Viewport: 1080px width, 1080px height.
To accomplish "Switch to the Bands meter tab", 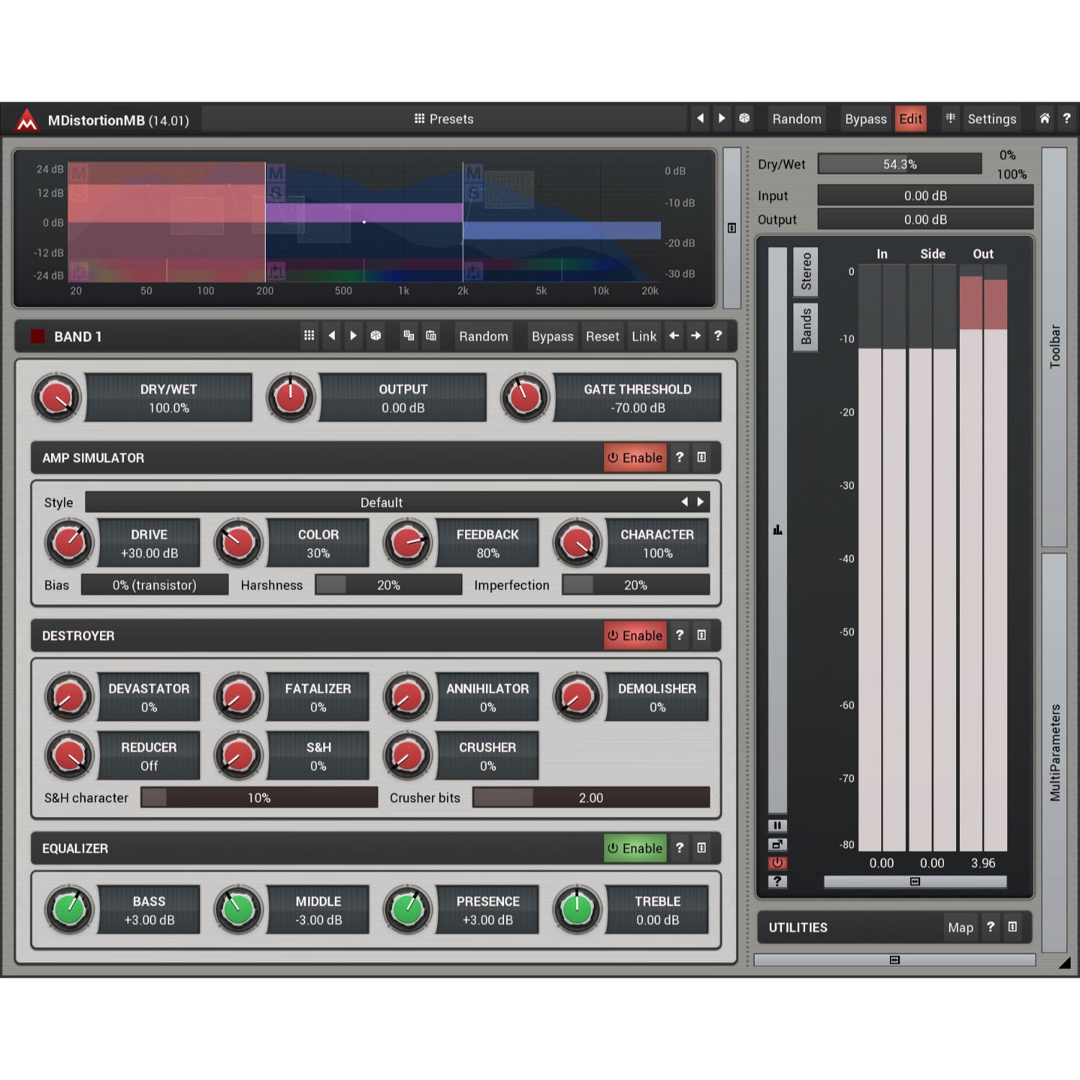I will 806,327.
